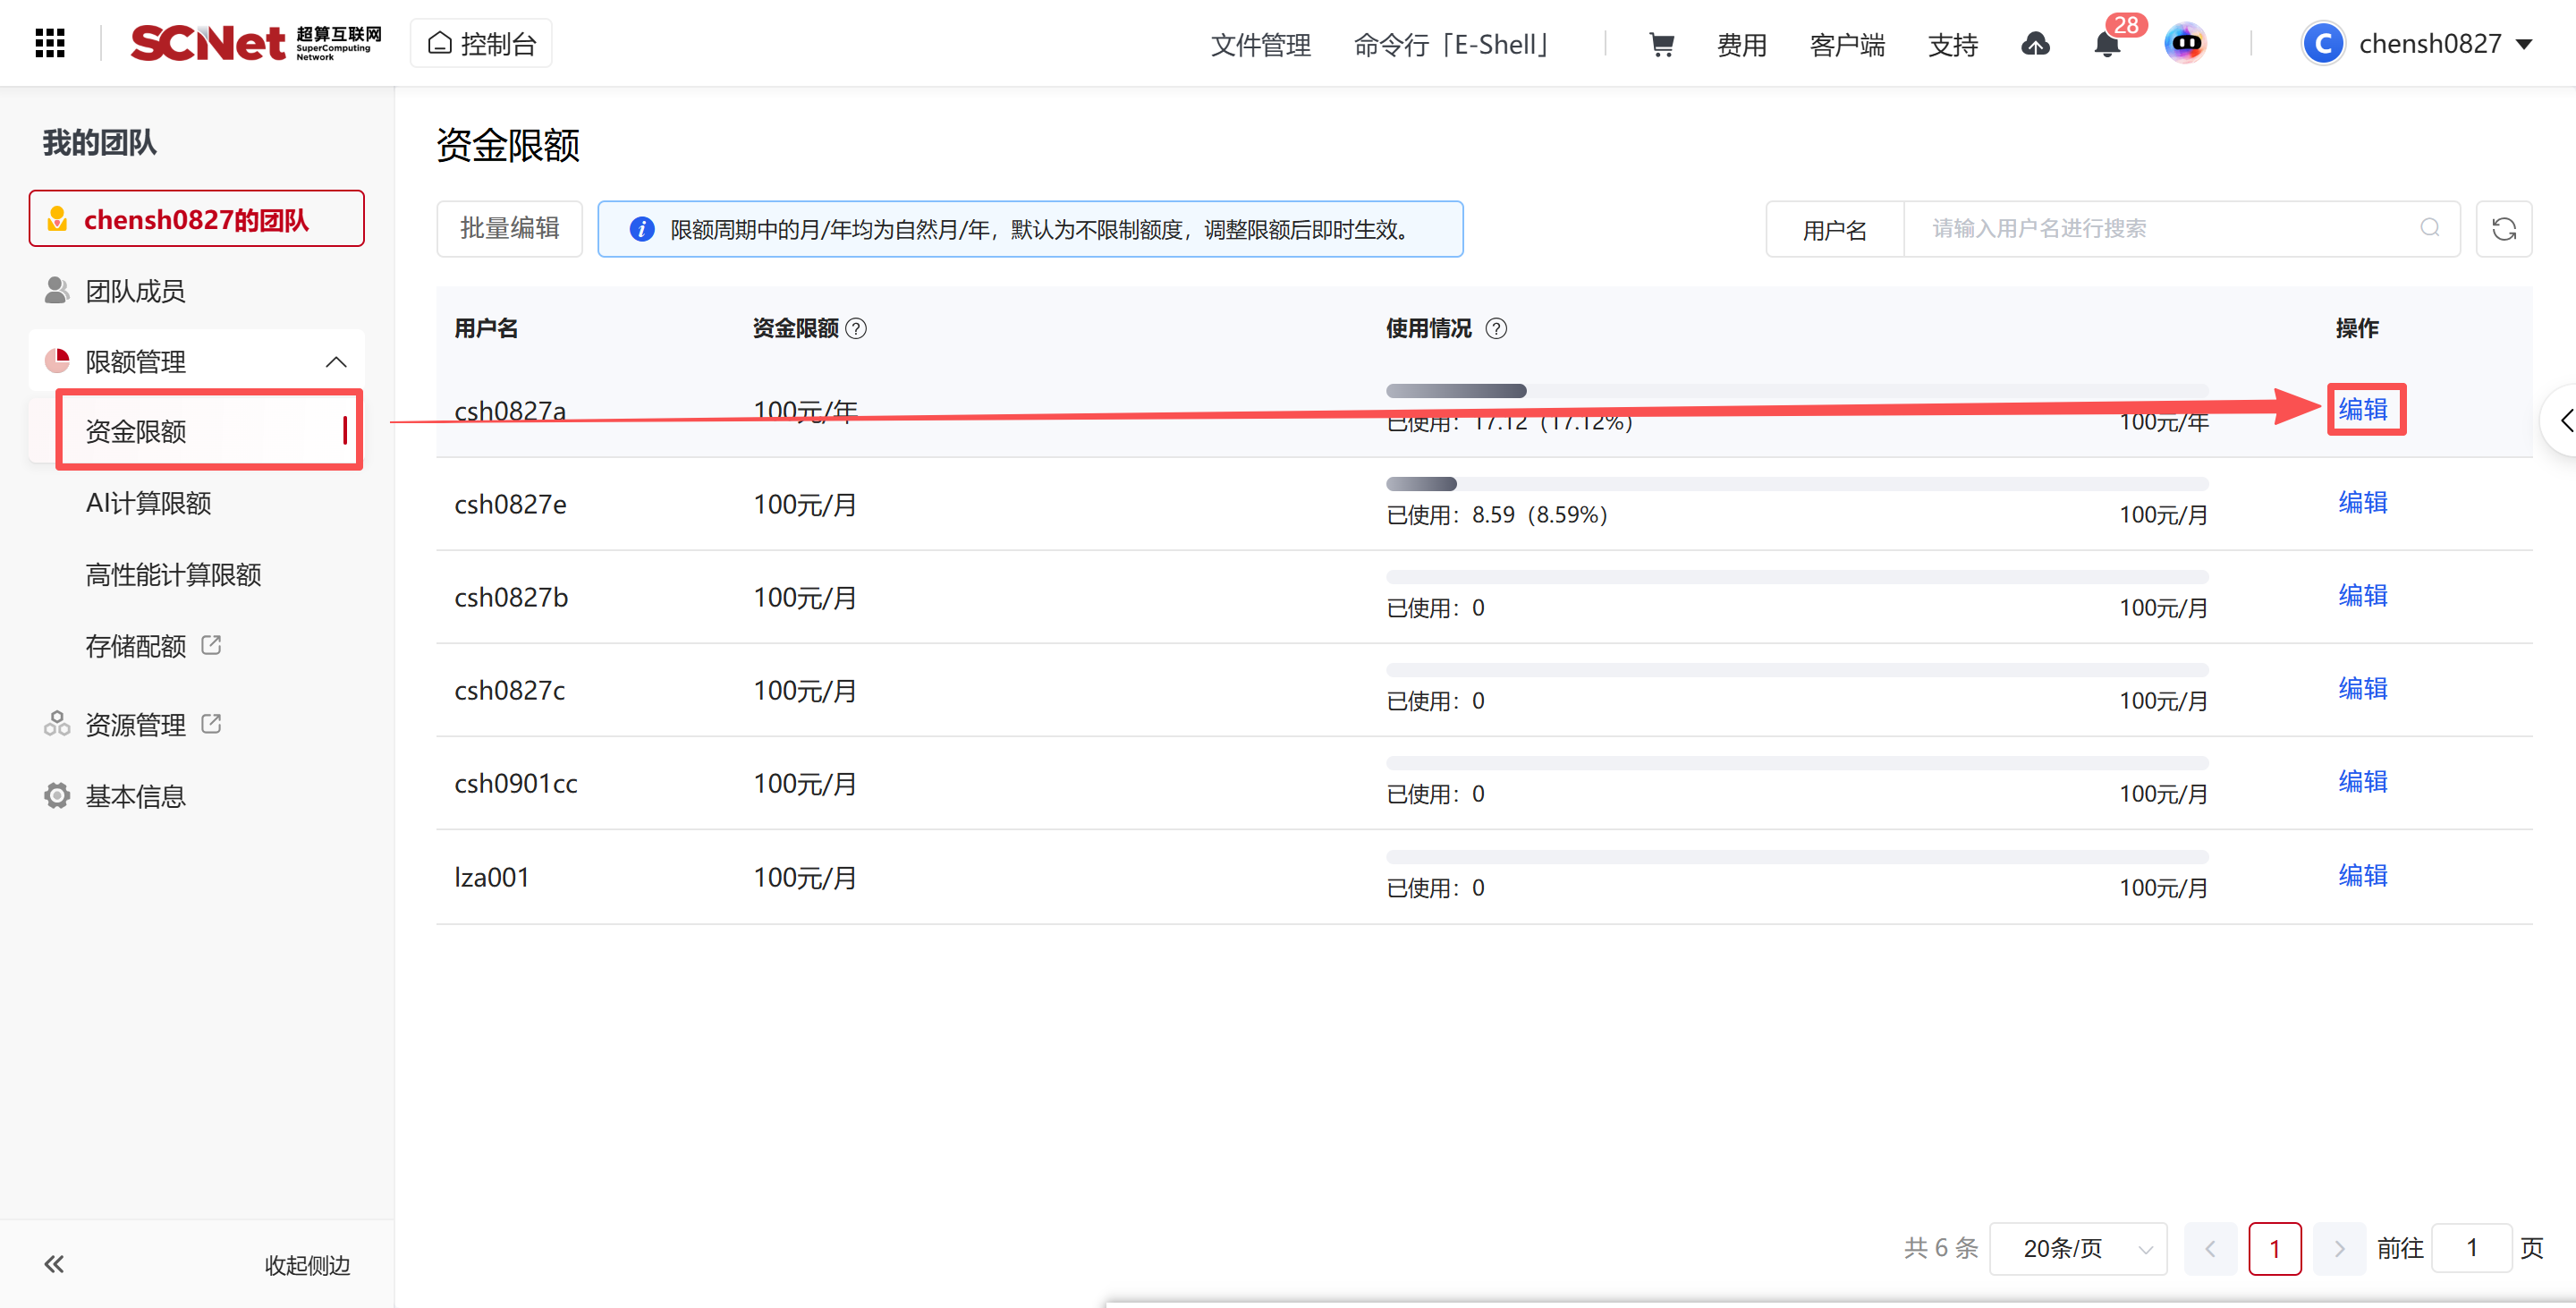The width and height of the screenshot is (2576, 1308).
Task: Open the app grid launcher icon
Action: pyautogui.click(x=50, y=43)
